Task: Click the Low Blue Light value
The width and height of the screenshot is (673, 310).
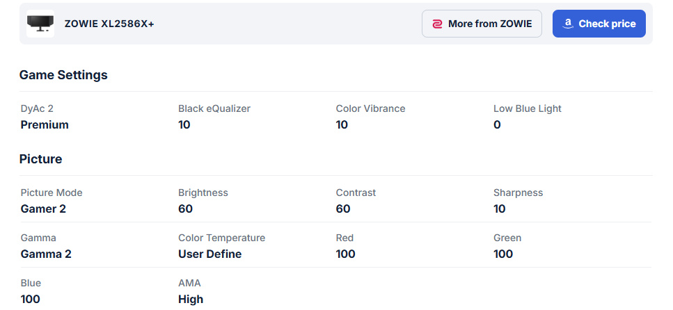Action: point(497,125)
